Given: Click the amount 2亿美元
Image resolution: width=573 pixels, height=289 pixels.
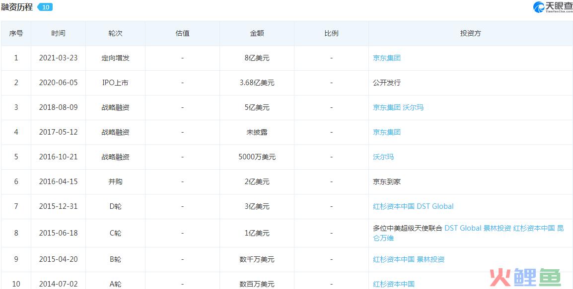Looking at the screenshot, I should click(x=257, y=181).
